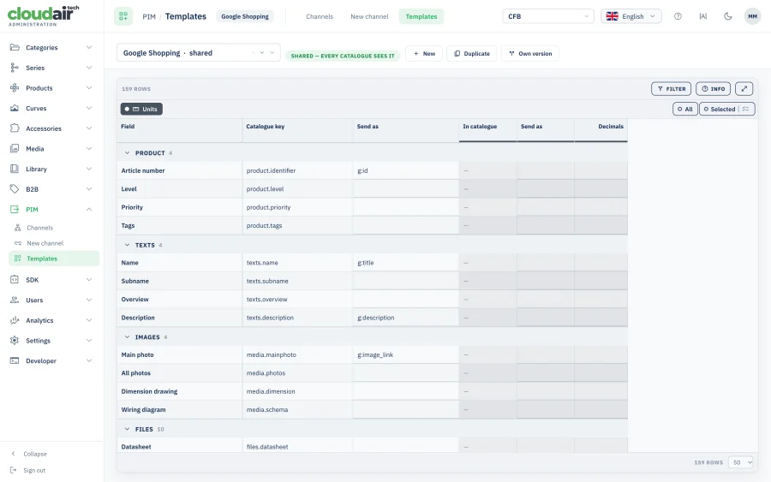Screen dimensions: 771x482
Task: Open Channels in the PIM submenu
Action: click(39, 228)
